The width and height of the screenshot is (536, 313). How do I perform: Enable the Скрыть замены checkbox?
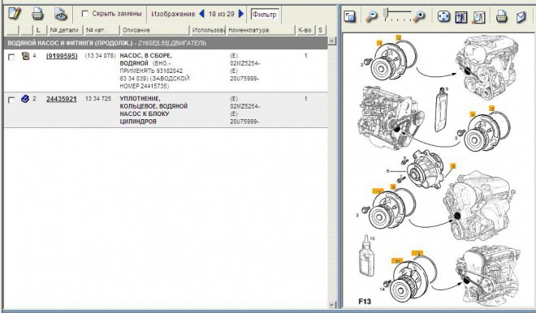(x=85, y=14)
